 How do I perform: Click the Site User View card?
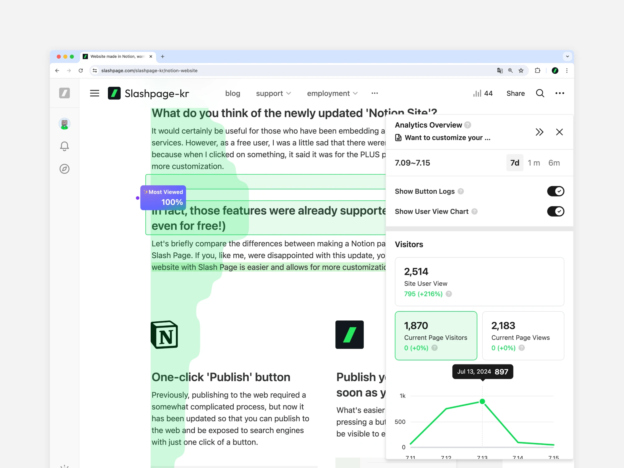(480, 282)
